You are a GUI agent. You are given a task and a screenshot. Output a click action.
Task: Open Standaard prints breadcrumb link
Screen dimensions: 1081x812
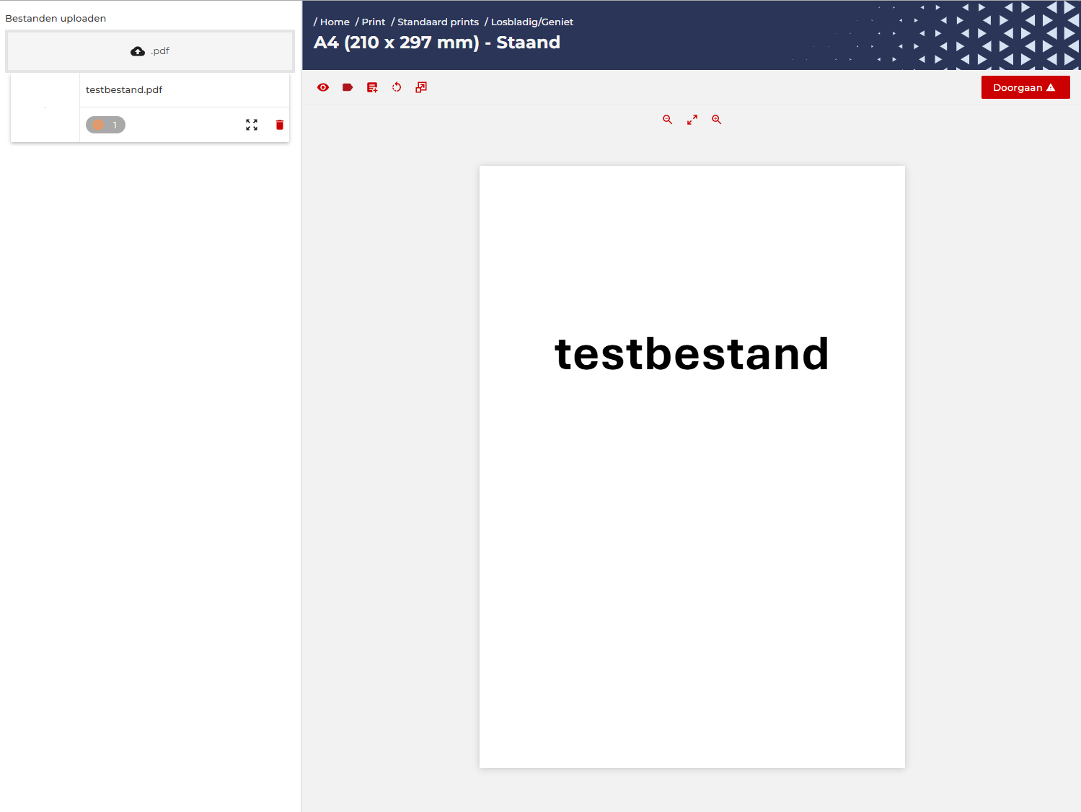[x=438, y=22]
